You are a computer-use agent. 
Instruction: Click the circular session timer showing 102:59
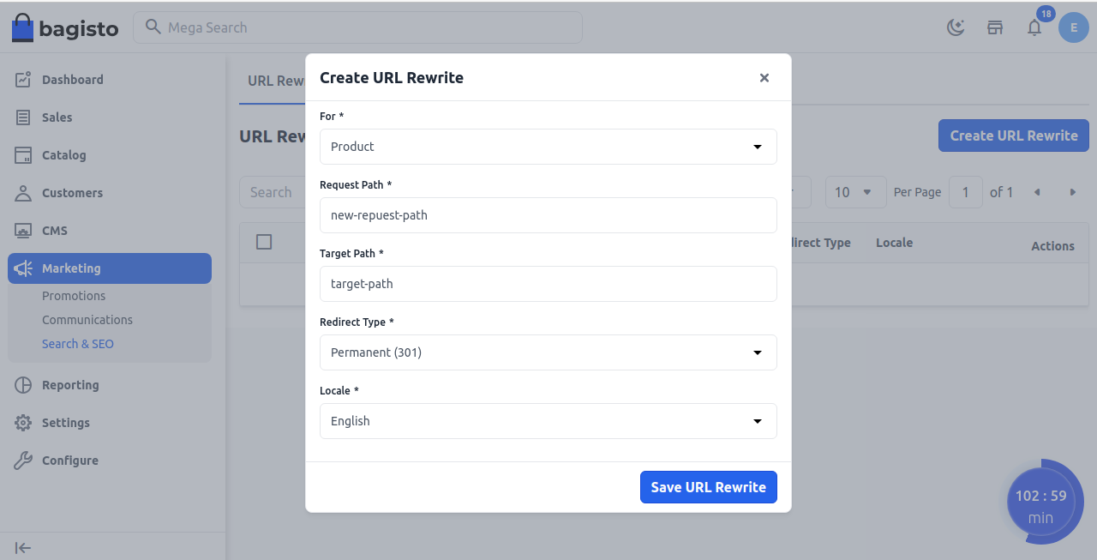1042,502
